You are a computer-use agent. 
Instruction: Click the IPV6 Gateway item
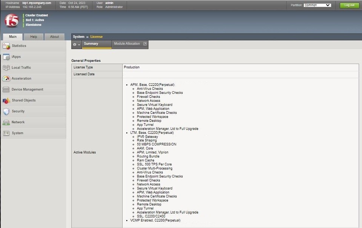coord(147,137)
